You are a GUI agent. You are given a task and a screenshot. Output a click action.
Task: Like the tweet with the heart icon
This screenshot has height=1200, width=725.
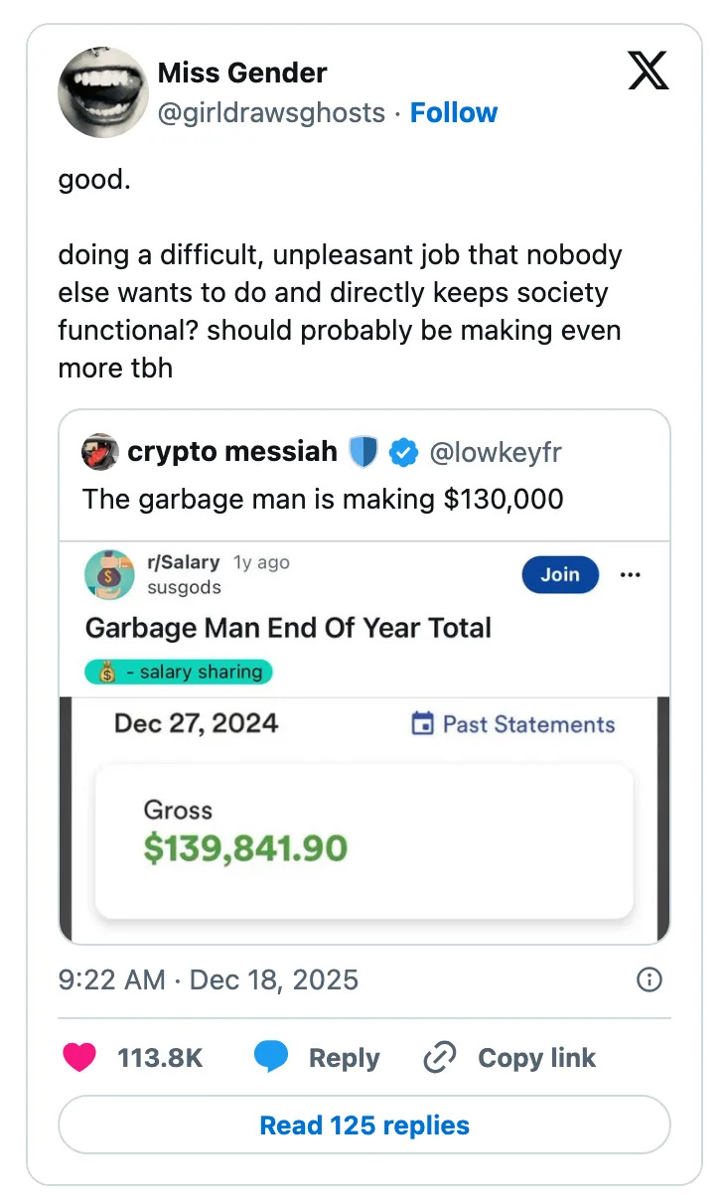tap(79, 1058)
